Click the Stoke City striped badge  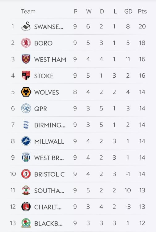coord(26,75)
